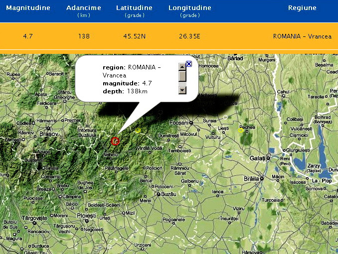
Task: Click the Liești label on map
Action: (x=223, y=128)
